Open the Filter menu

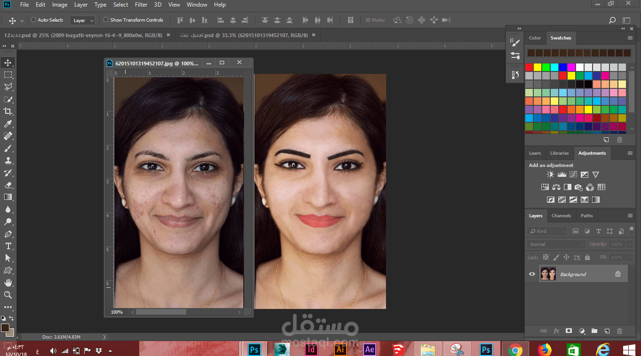pos(141,5)
